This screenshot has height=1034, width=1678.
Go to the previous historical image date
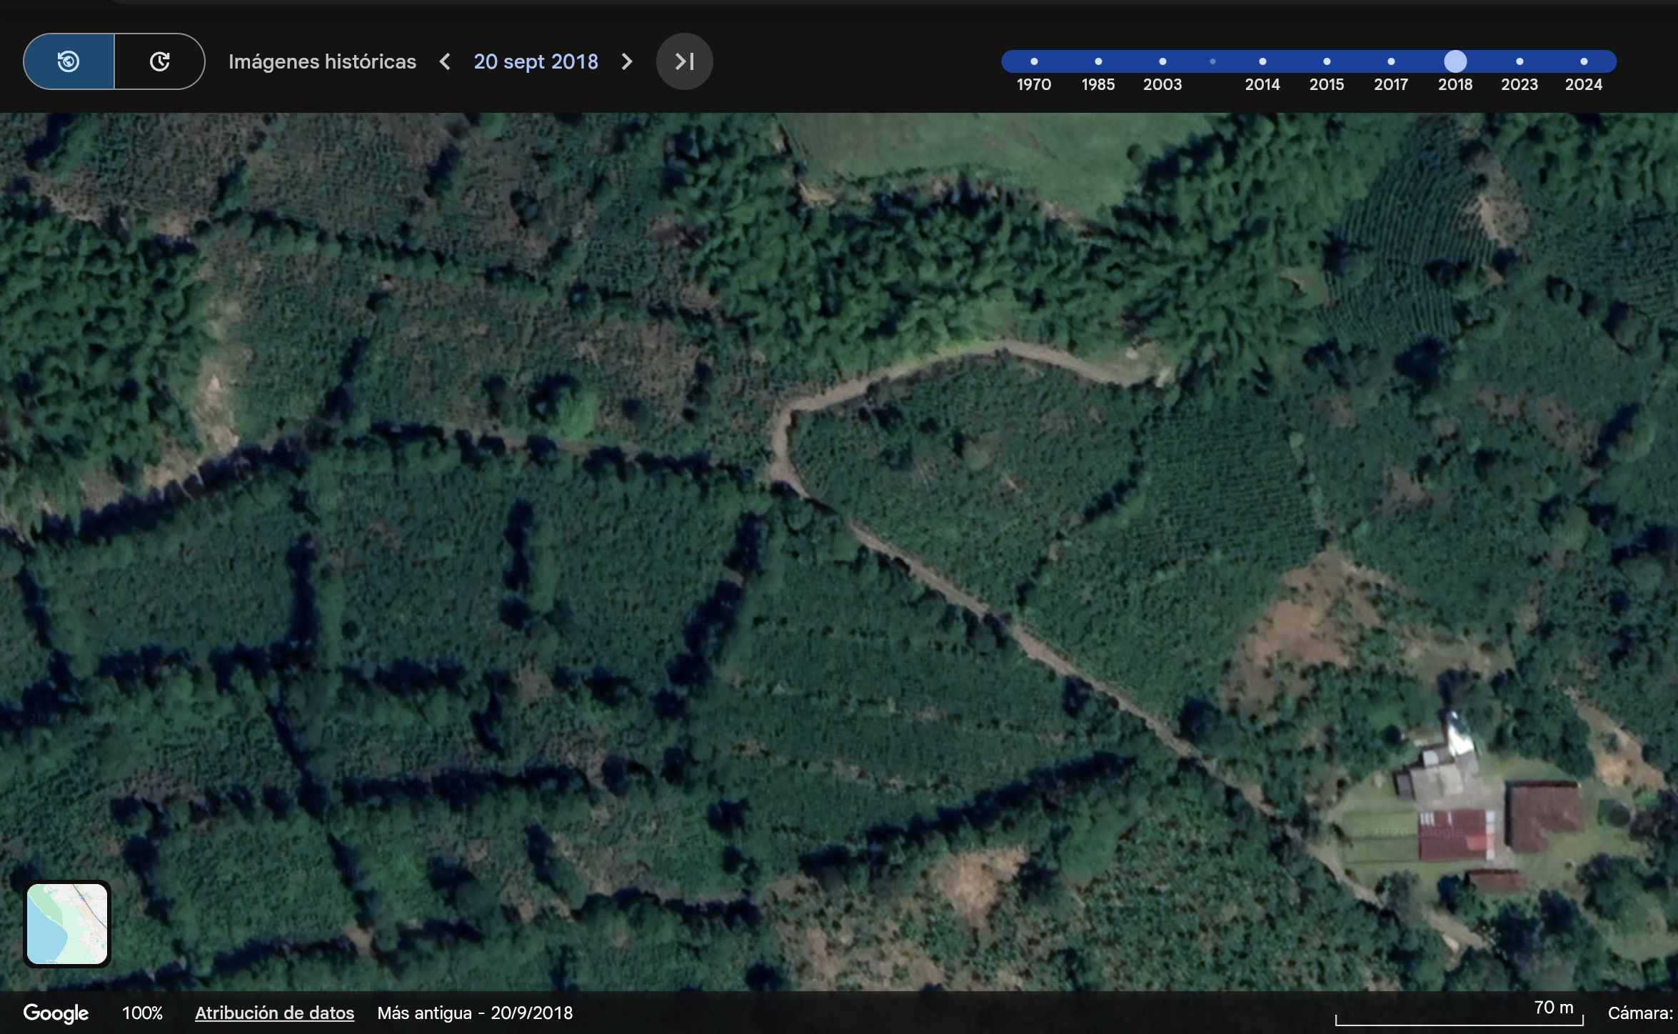(445, 61)
